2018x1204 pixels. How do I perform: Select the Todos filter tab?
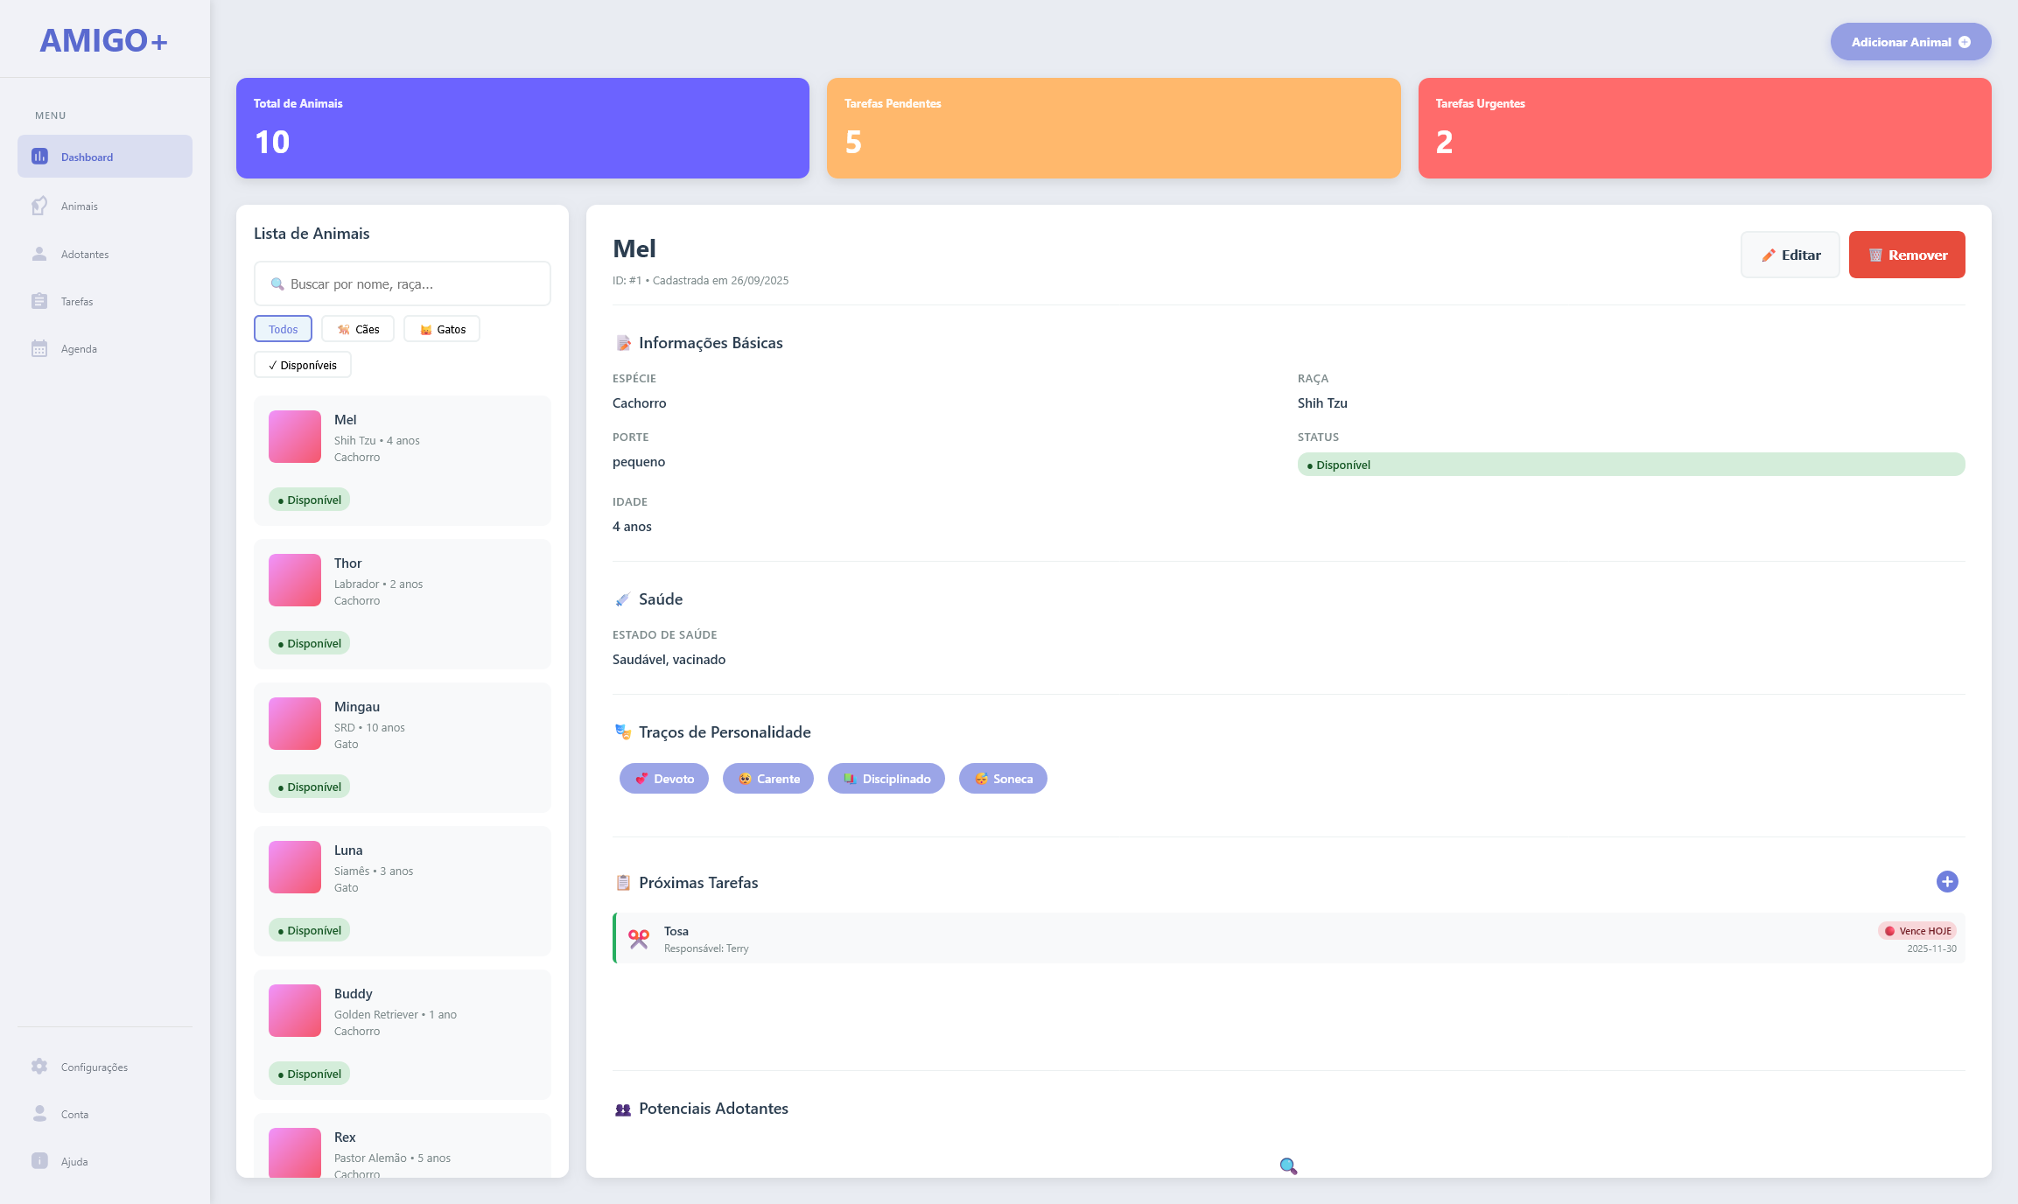(282, 328)
